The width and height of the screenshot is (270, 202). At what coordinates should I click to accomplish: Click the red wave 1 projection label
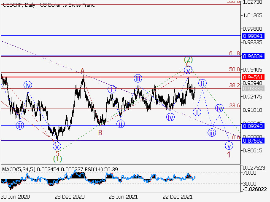(x=229, y=155)
